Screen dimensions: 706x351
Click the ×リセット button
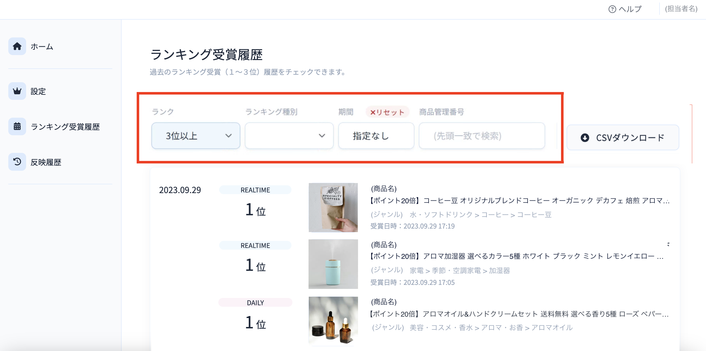(387, 112)
